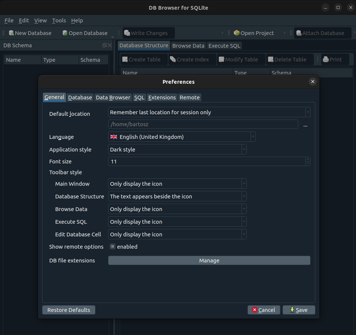Expand hidden items after Open Project
Image resolution: width=356 pixels, height=335 pixels.
[284, 33]
